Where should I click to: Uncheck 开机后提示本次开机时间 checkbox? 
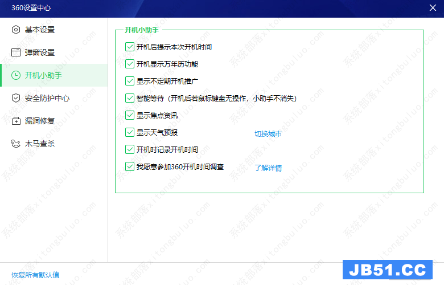coord(129,47)
